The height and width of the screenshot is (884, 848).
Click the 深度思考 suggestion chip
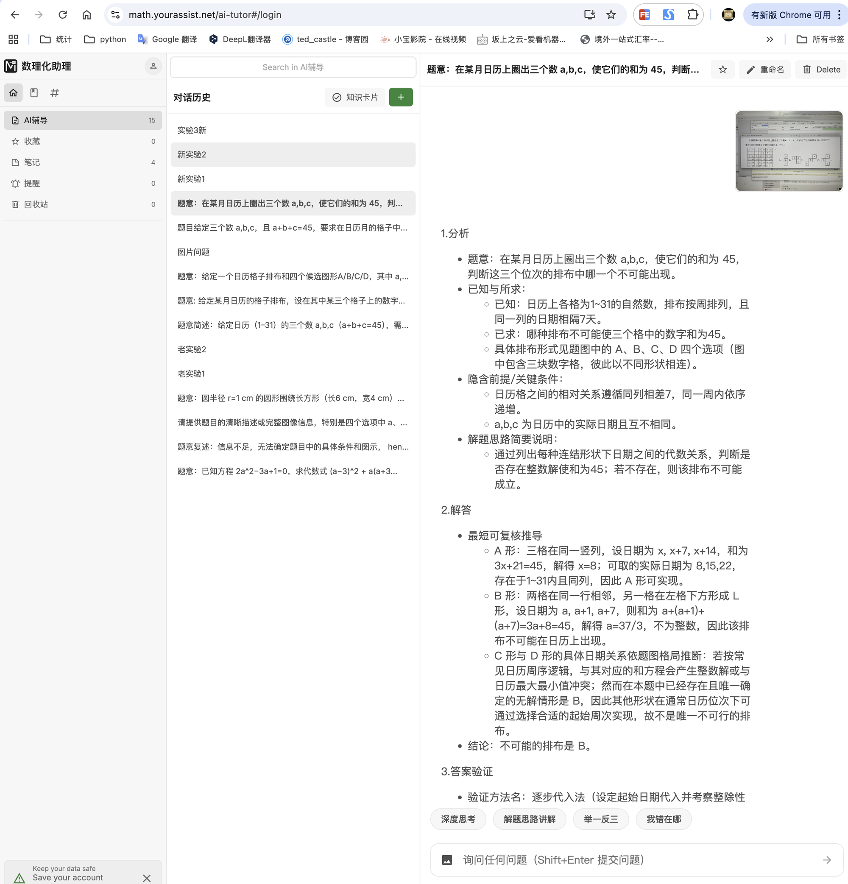click(x=458, y=819)
